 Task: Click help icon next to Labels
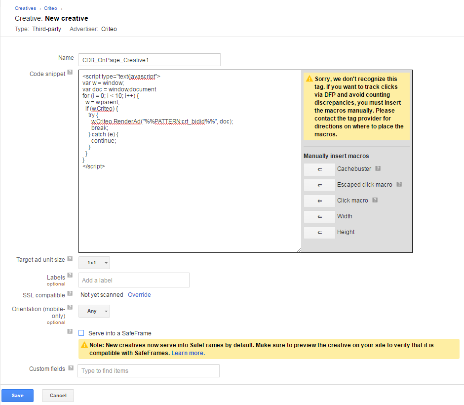[70, 275]
